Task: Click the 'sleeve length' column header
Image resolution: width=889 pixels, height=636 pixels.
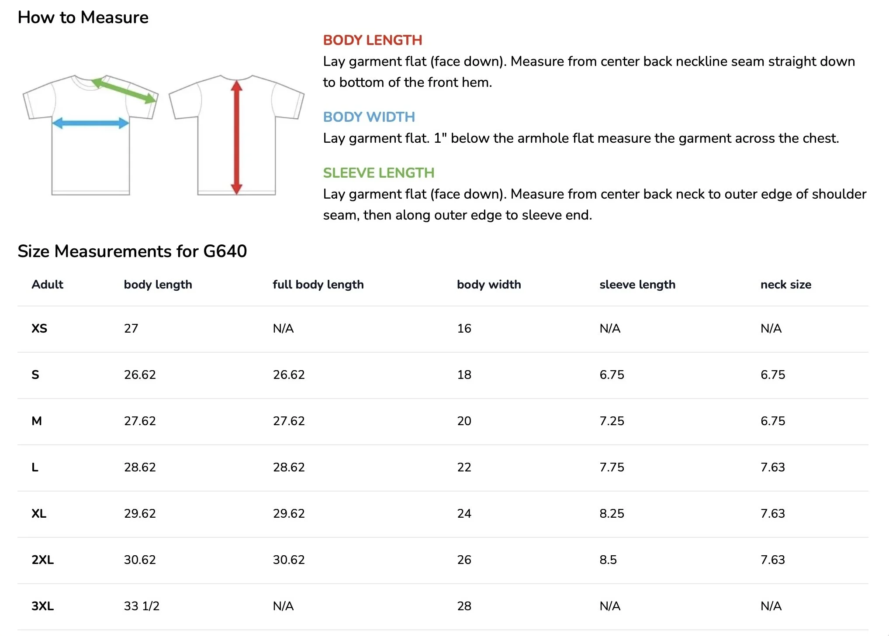Action: tap(637, 285)
